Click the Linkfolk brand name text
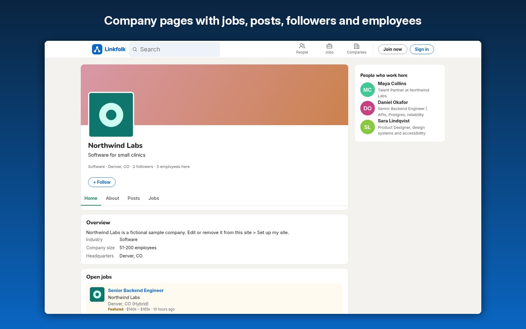Viewport: 526px width, 329px height. [115, 49]
